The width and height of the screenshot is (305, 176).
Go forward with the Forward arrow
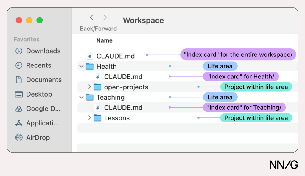pyautogui.click(x=105, y=18)
